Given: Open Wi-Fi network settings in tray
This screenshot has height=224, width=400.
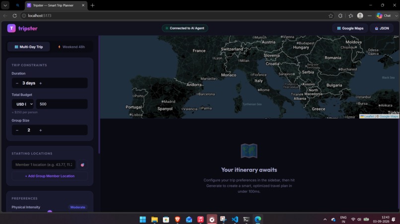Looking at the screenshot, I should click(353, 220).
